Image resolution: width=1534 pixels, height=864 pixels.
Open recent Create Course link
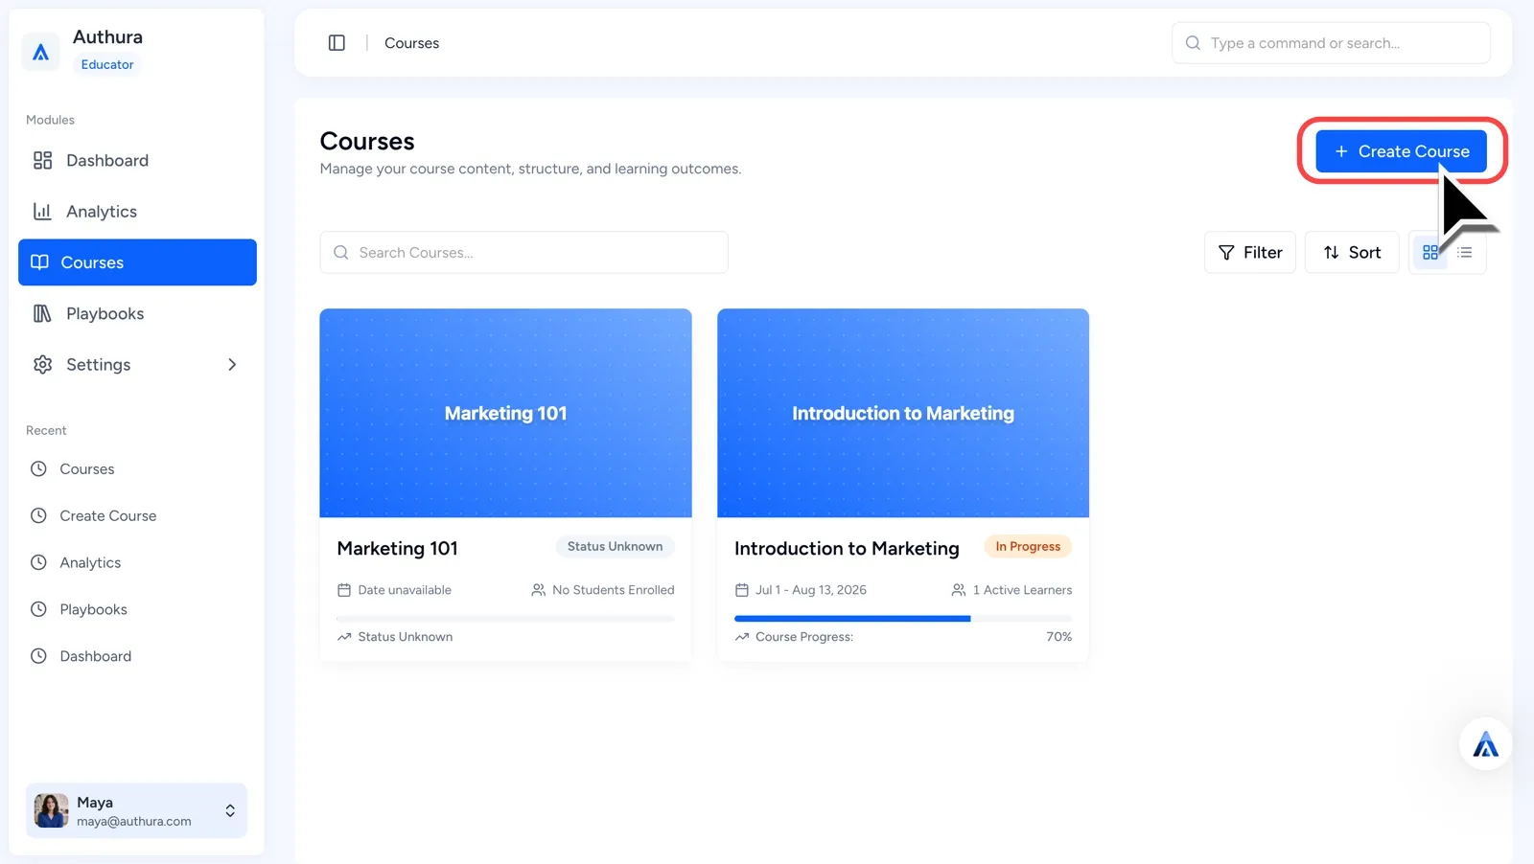point(107,515)
